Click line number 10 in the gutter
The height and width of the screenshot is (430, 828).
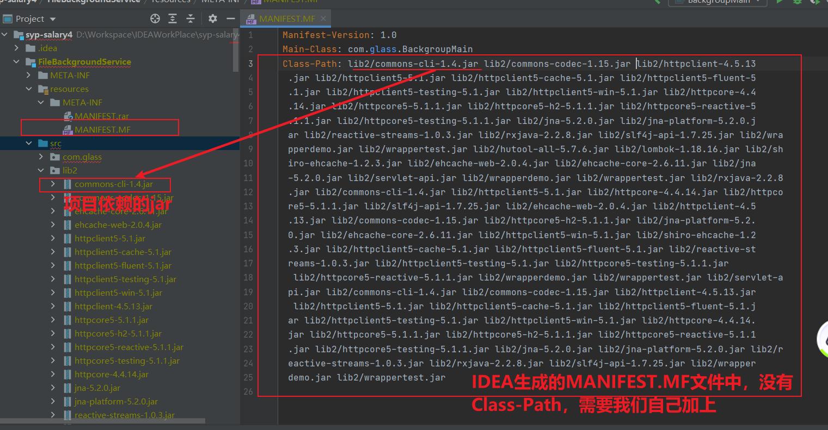click(x=248, y=163)
